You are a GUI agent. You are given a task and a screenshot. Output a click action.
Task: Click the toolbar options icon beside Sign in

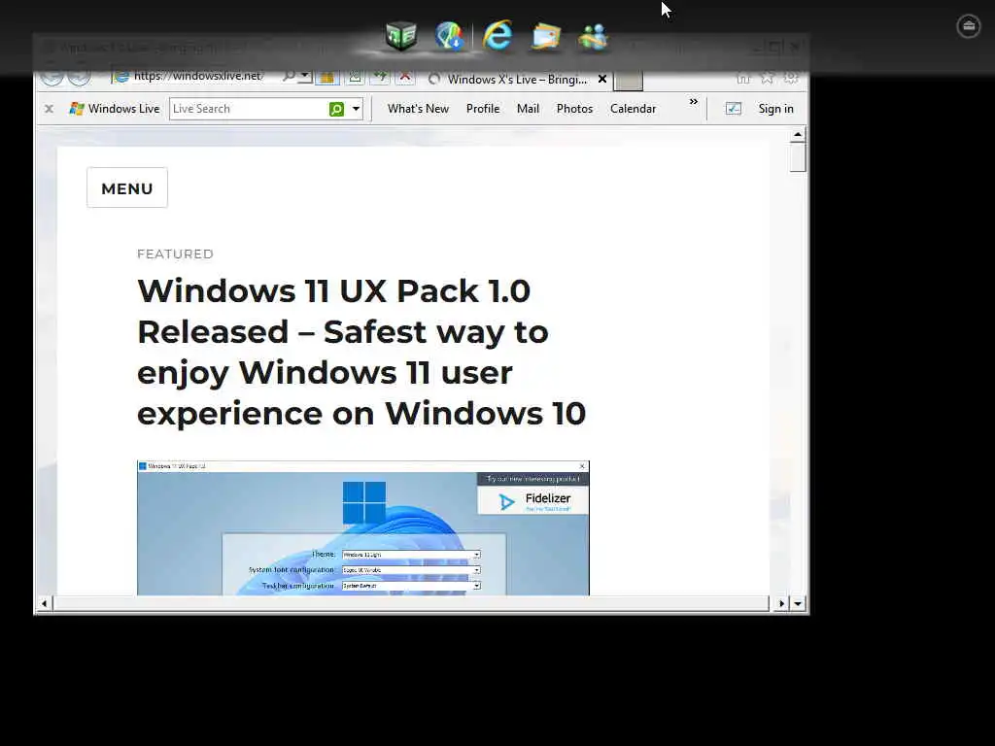click(x=733, y=109)
